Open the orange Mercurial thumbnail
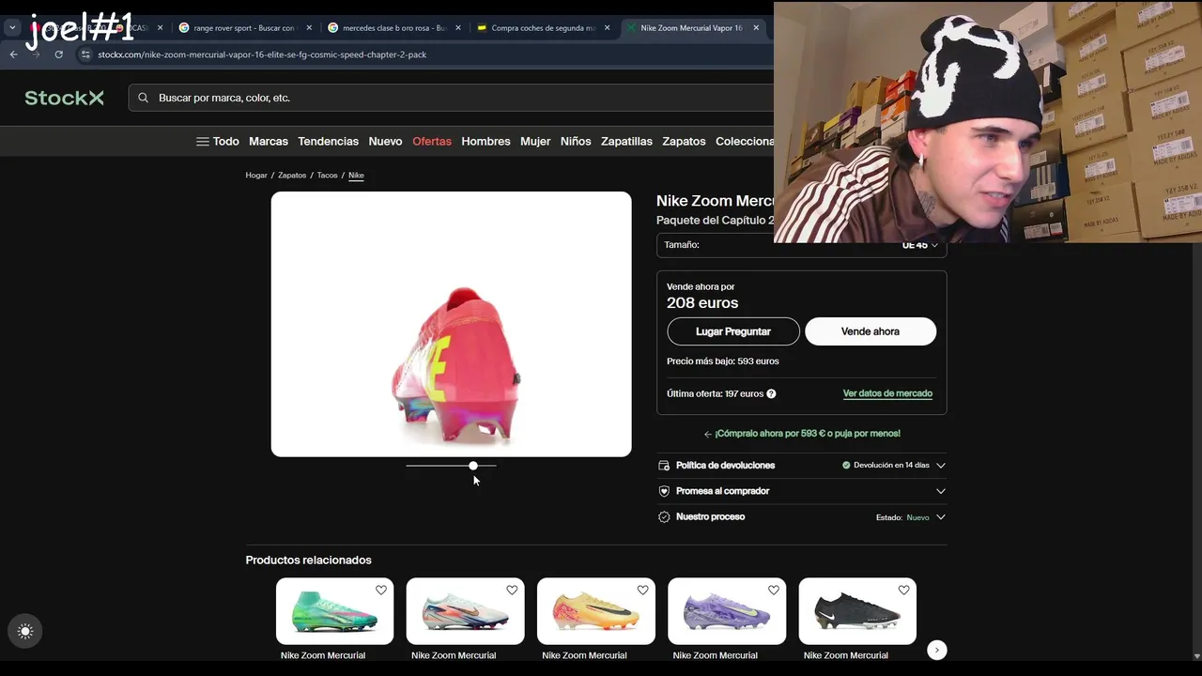1202x676 pixels. 595,611
